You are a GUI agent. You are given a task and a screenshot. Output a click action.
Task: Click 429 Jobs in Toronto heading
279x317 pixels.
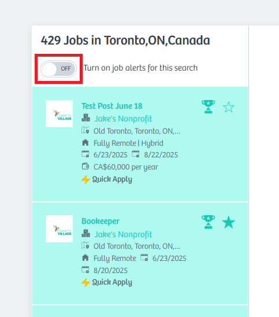pos(125,40)
